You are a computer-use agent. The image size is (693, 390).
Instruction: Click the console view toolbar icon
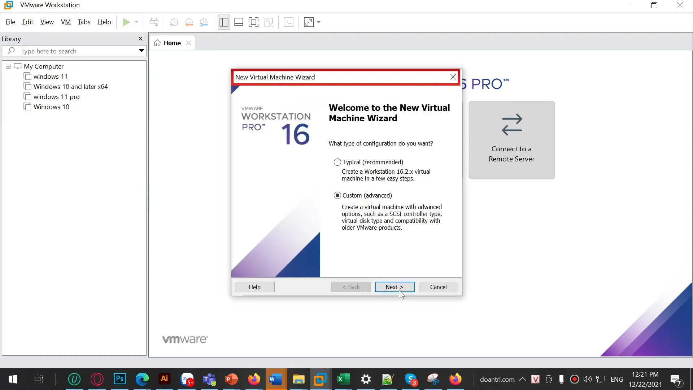[288, 22]
